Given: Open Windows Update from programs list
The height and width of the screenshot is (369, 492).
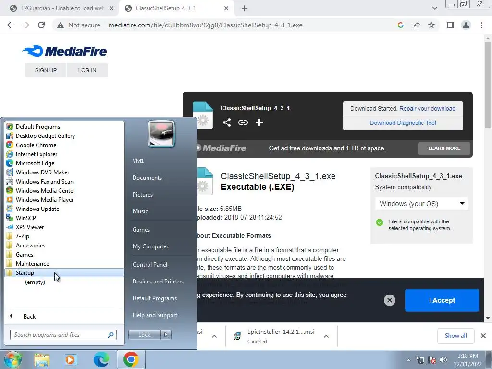Looking at the screenshot, I should [64, 209].
